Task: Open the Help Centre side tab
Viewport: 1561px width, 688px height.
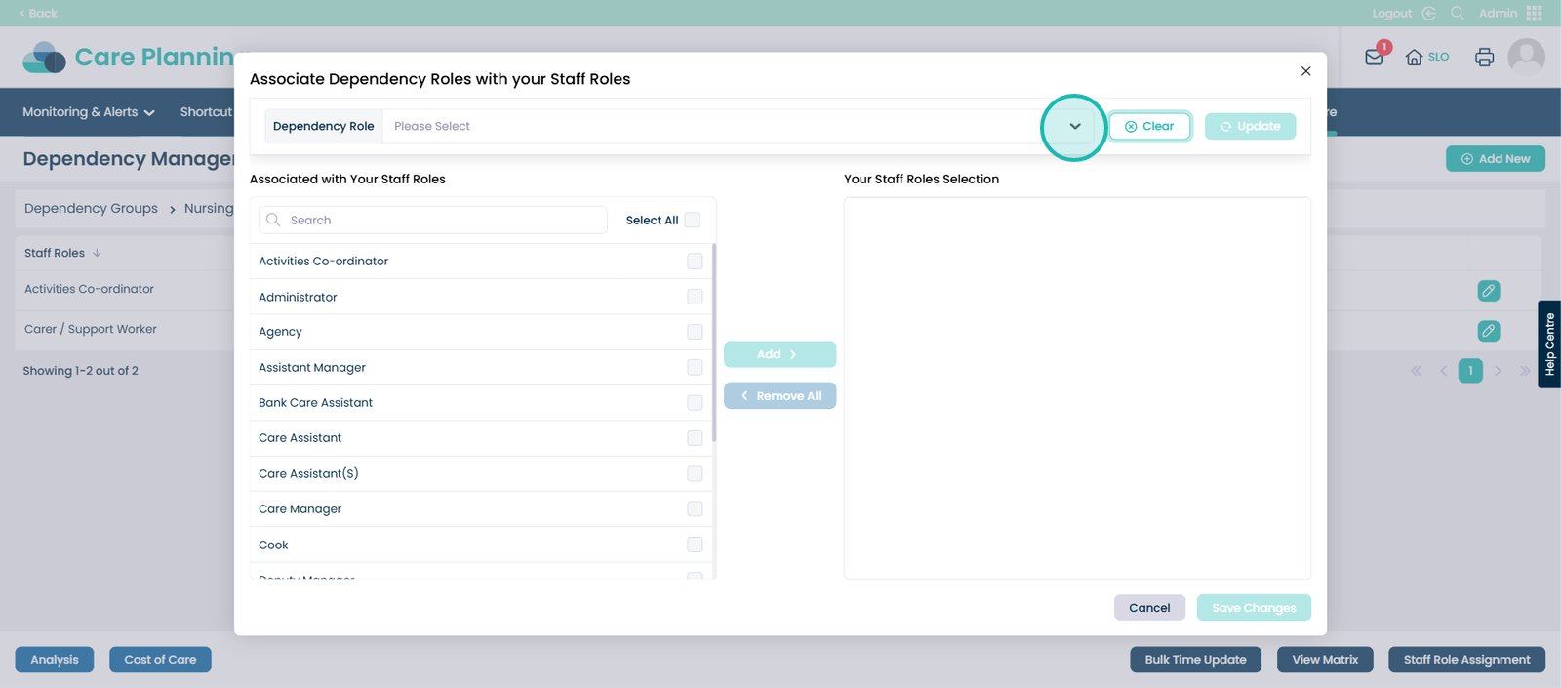Action: click(x=1549, y=344)
